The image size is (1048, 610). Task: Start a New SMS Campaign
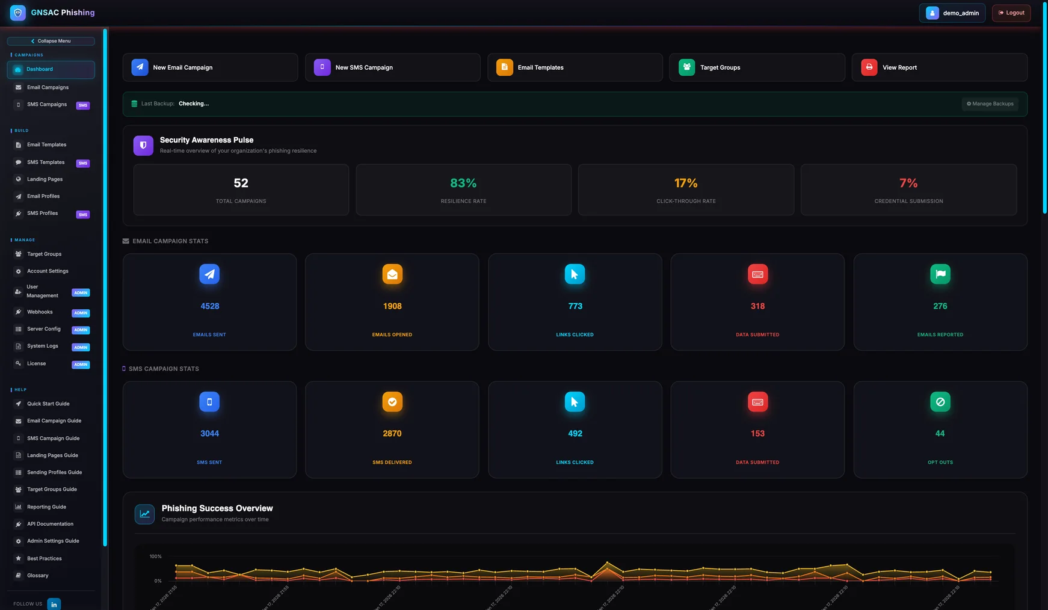pos(392,67)
